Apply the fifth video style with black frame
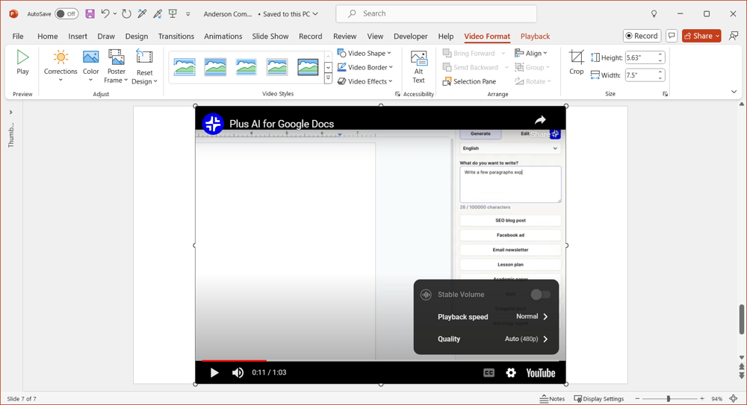Screen dimensions: 747x405 coord(308,67)
